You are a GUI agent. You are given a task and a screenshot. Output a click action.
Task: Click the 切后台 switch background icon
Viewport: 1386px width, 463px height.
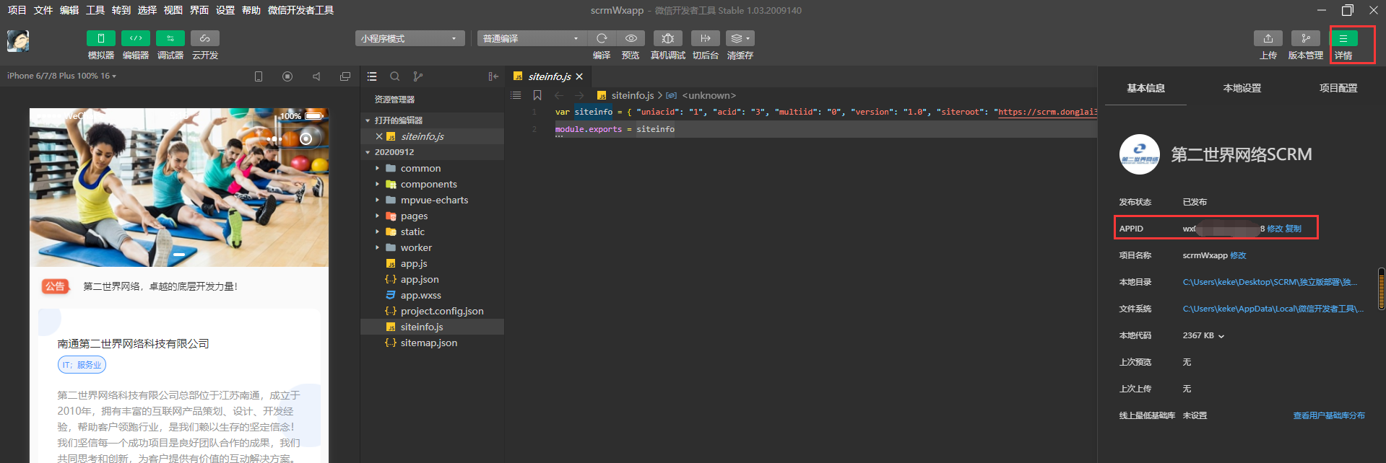[706, 38]
